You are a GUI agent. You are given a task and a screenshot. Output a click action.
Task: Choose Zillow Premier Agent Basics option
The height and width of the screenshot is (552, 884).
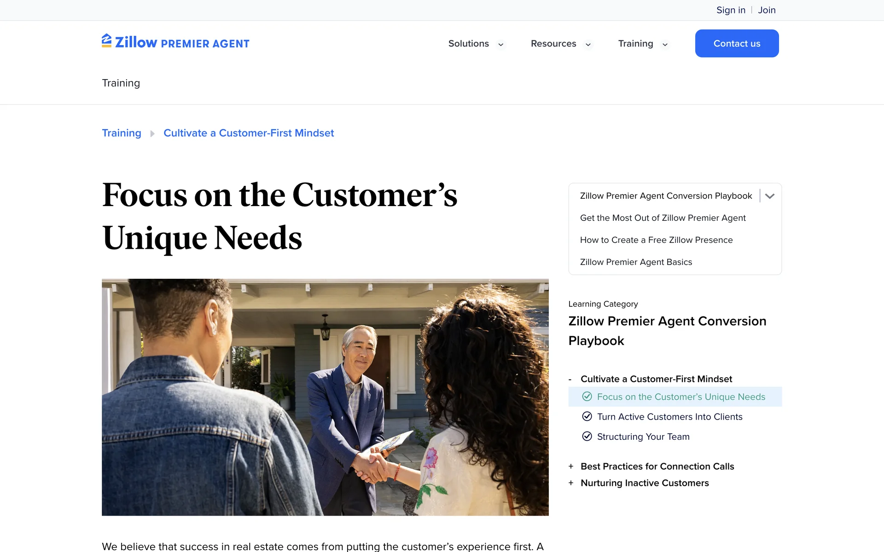[x=636, y=262]
